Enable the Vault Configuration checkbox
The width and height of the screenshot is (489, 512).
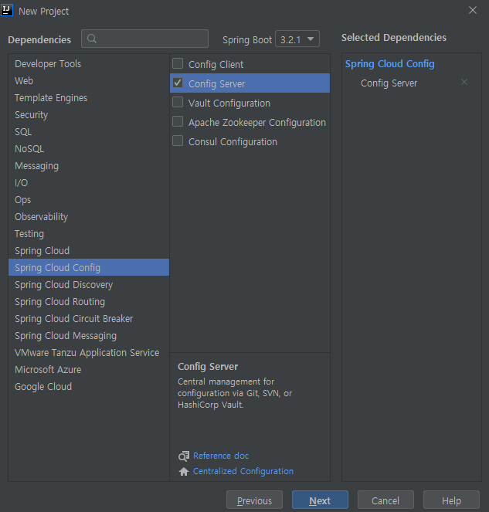click(178, 102)
